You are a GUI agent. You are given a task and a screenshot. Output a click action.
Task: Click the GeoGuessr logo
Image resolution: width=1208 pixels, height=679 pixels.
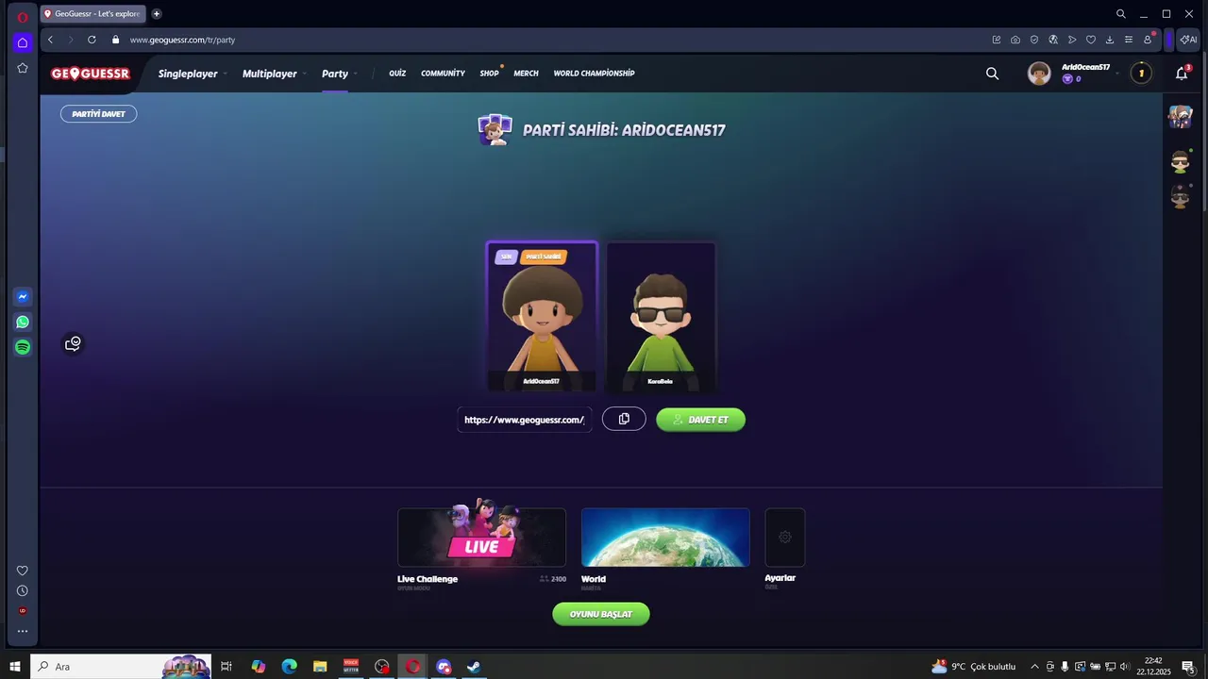click(91, 74)
